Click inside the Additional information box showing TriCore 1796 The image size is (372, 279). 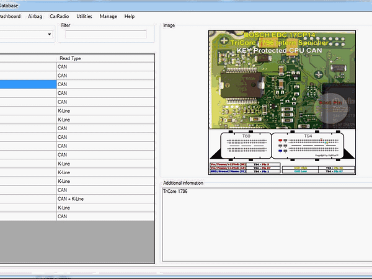click(x=267, y=224)
